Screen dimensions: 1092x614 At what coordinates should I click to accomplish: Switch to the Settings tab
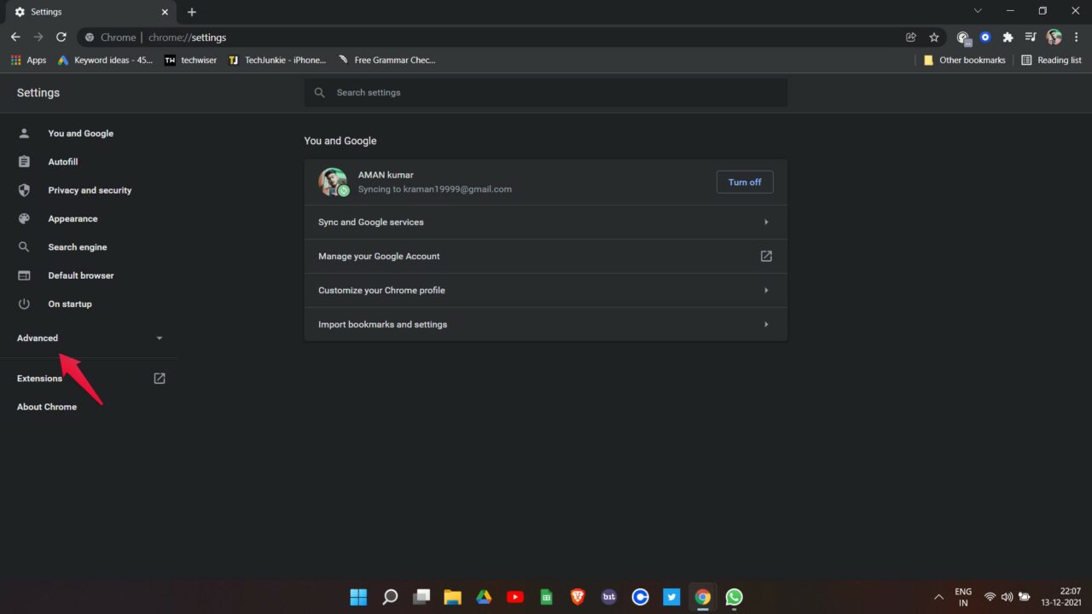point(89,12)
